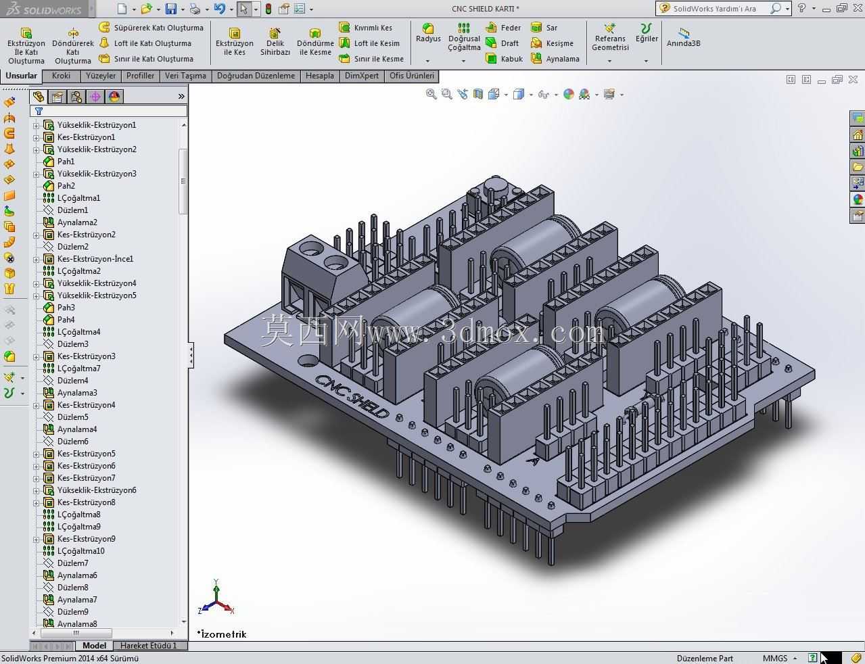Click the Sar wrap tool
Image resolution: width=865 pixels, height=664 pixels.
pyautogui.click(x=544, y=28)
